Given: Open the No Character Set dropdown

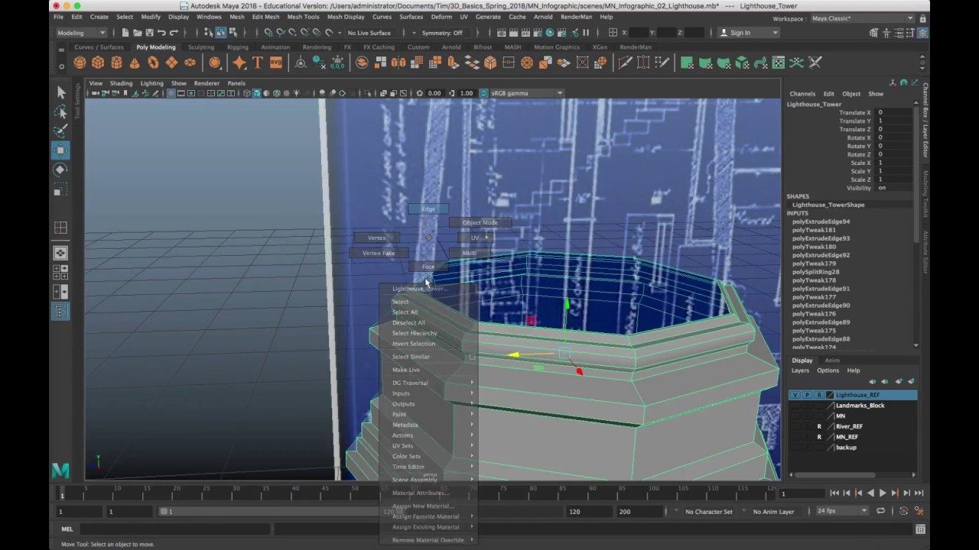Looking at the screenshot, I should [x=709, y=512].
